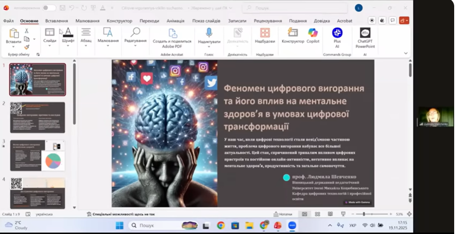Expand the Редагування editing dropdown

[x=135, y=41]
